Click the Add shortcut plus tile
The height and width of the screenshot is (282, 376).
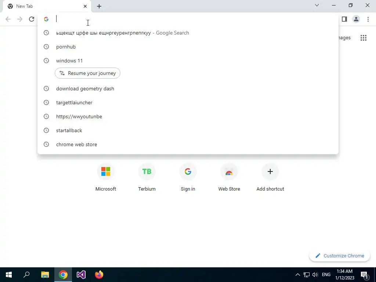pyautogui.click(x=270, y=177)
